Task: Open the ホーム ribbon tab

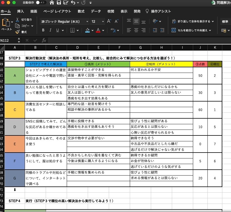Action: 6,11
